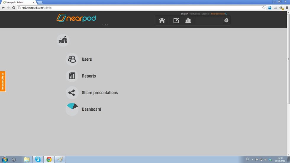Reload the current page

tap(14, 8)
